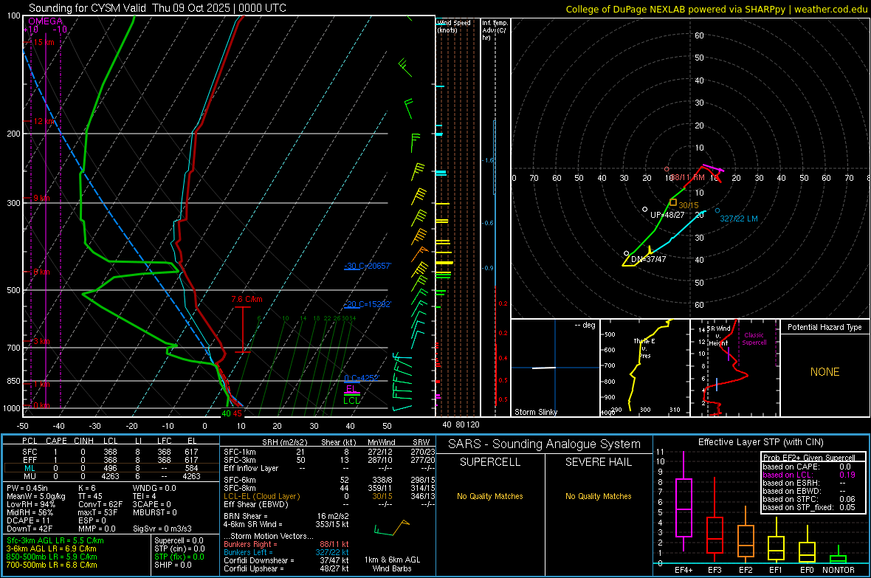The image size is (871, 578).
Task: Click the 'Theta-E v. Pres' panel label
Action: (644, 348)
